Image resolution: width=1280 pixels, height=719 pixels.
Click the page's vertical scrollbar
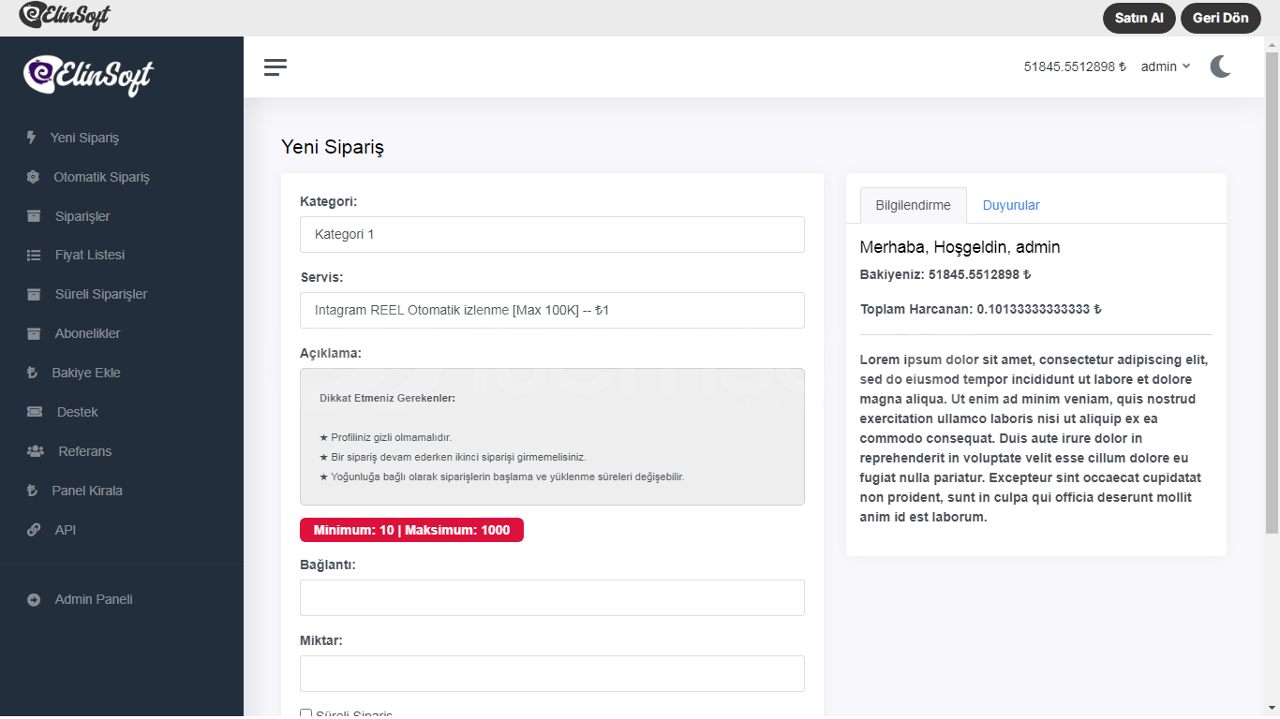click(x=1272, y=281)
